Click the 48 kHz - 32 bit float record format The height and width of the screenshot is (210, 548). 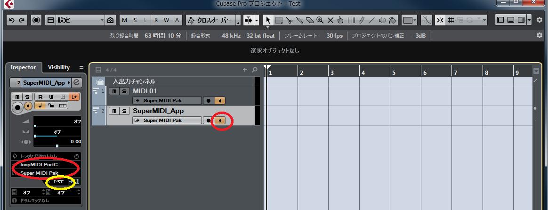click(x=248, y=36)
